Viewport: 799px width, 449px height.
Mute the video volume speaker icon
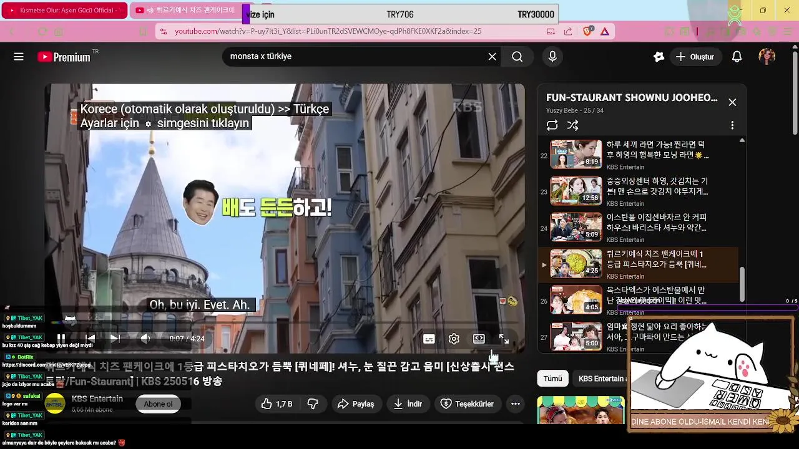click(x=145, y=338)
